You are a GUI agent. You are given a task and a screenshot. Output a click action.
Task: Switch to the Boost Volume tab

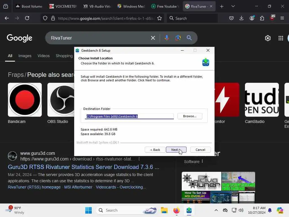(29, 6)
